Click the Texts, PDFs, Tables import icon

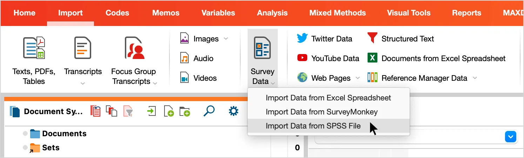coord(34,47)
